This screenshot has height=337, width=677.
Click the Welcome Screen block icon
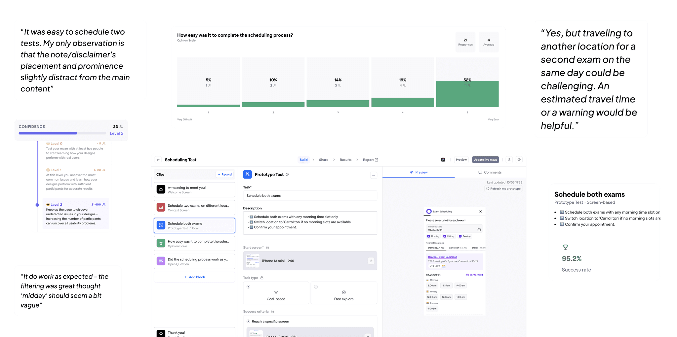click(x=160, y=189)
